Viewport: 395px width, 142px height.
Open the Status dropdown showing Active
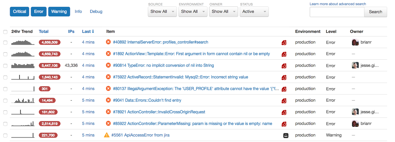254,12
